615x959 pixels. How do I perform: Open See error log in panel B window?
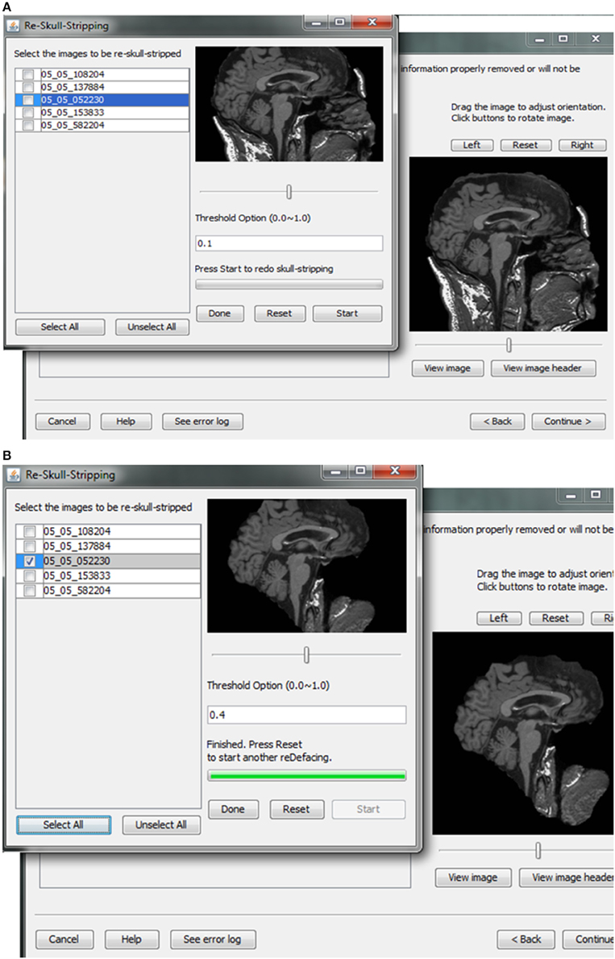tap(212, 940)
